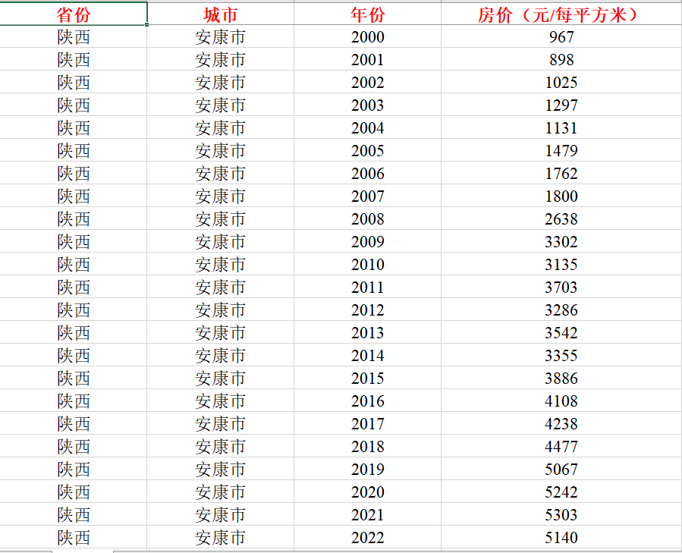Click the year cell 2002

367,82
